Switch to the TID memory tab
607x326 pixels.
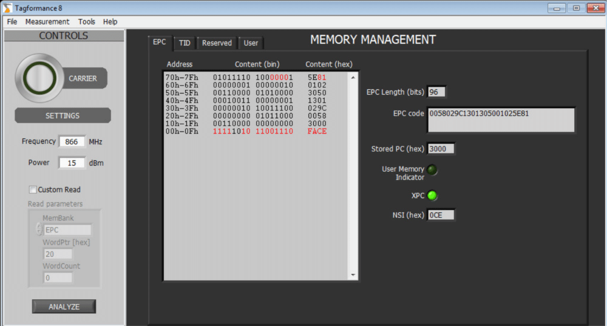(x=185, y=43)
